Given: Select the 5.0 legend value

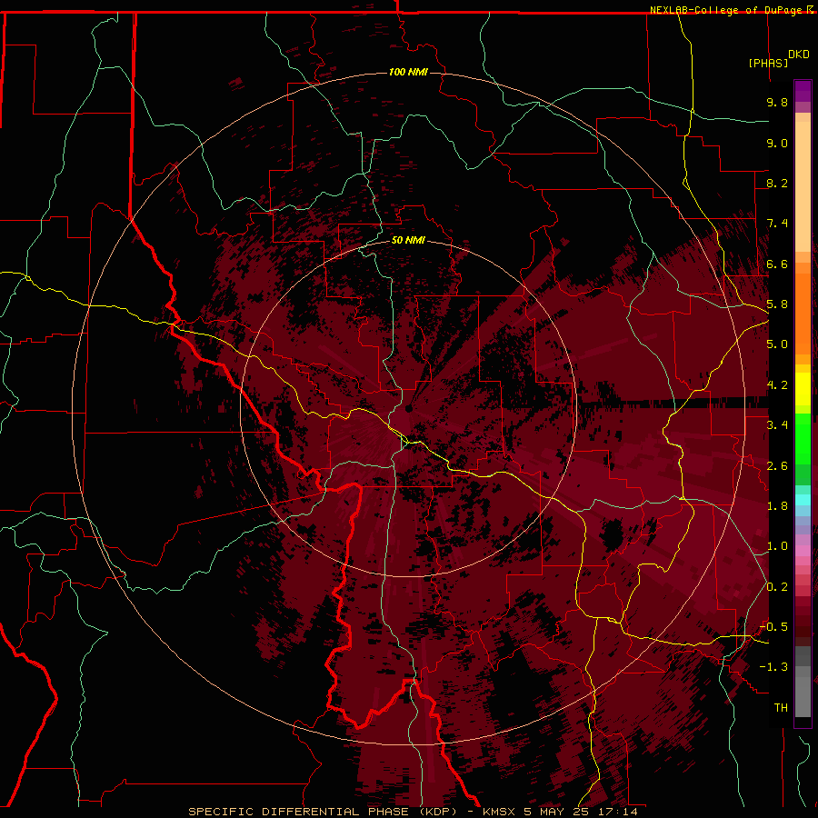Looking at the screenshot, I should 777,344.
